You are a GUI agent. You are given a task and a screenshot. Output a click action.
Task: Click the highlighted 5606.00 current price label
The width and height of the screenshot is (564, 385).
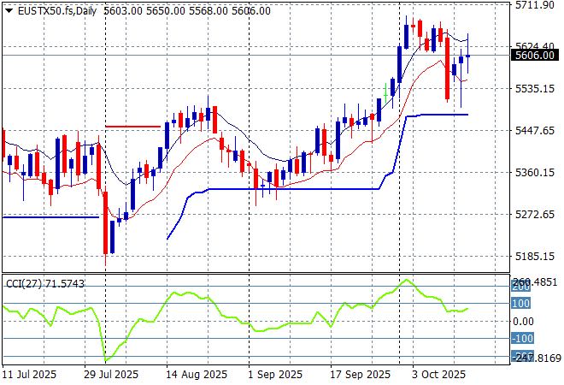coord(536,56)
